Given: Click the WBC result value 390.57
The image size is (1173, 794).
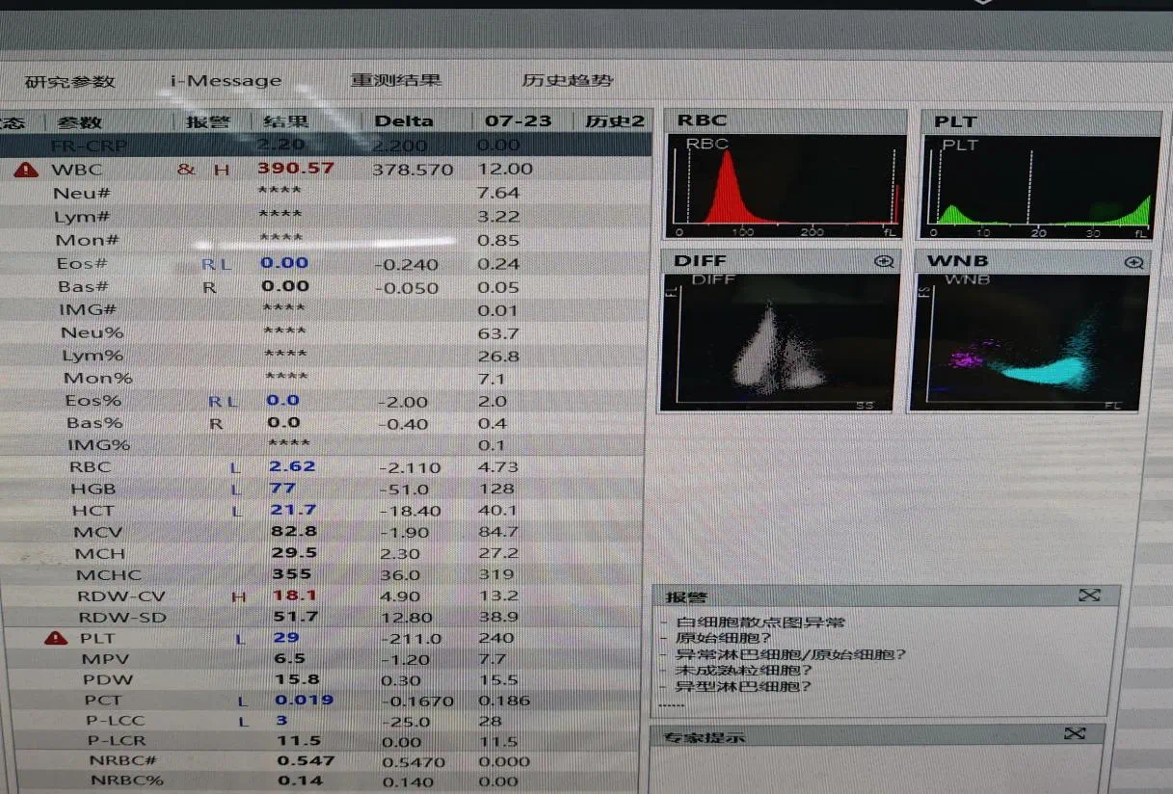Looking at the screenshot, I should point(295,168).
